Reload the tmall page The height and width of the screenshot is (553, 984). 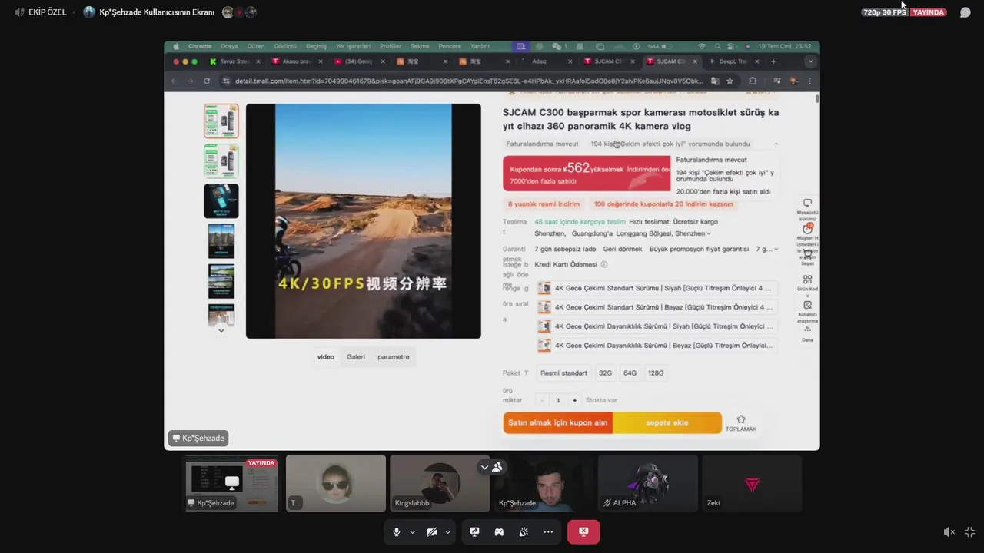click(207, 81)
